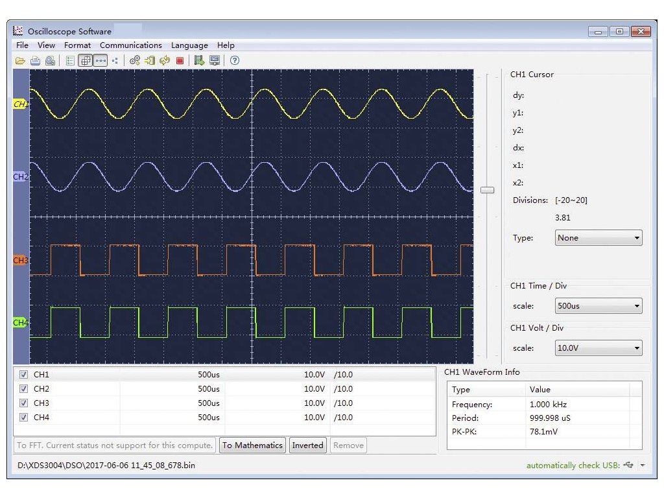Screen dimensions: 664x498
Task: Open CH1 Time / Div scale dropdown
Action: pos(598,306)
